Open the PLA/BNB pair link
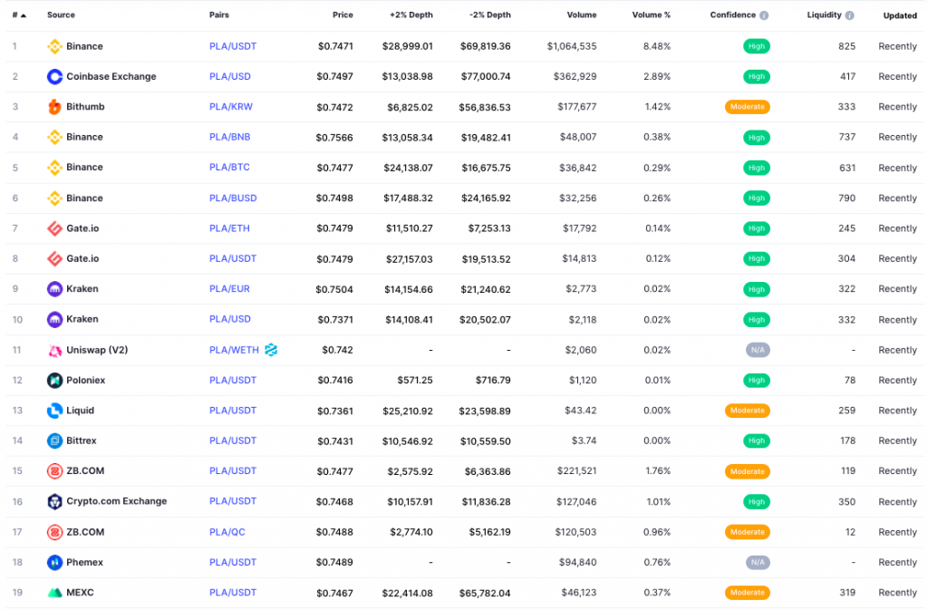This screenshot has width=928, height=610. (x=229, y=137)
